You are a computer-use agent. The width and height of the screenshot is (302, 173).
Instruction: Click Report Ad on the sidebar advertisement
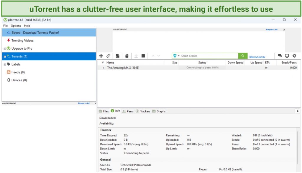click(83, 103)
